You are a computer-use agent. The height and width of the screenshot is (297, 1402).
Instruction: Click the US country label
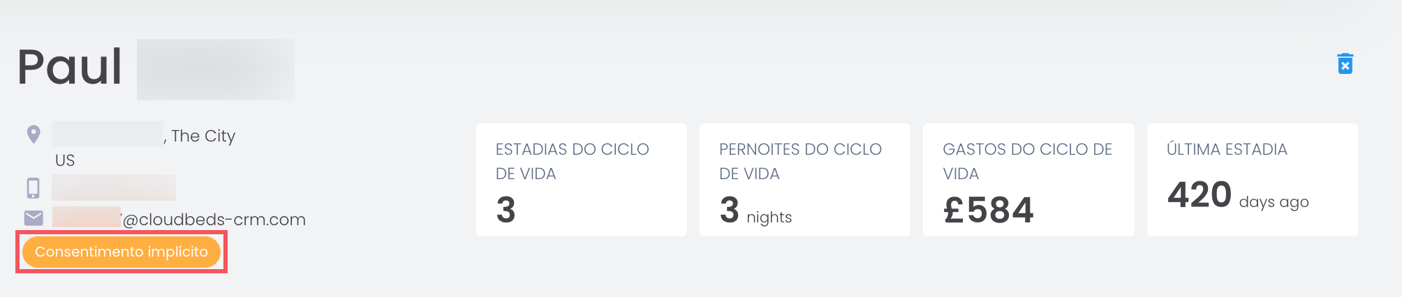click(65, 160)
